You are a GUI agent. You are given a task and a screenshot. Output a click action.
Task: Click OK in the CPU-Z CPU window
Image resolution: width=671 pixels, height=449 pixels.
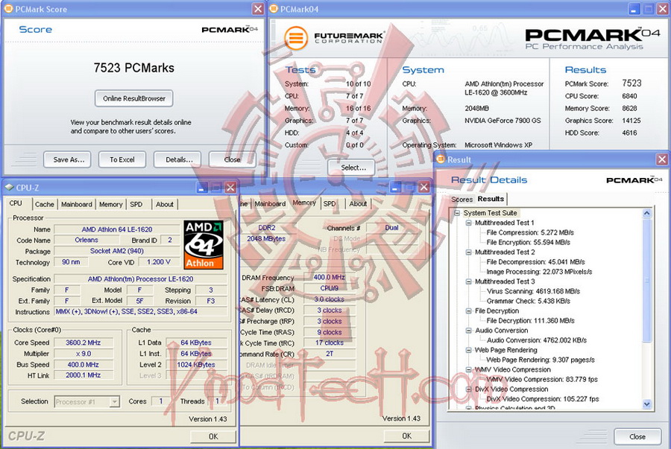(213, 436)
